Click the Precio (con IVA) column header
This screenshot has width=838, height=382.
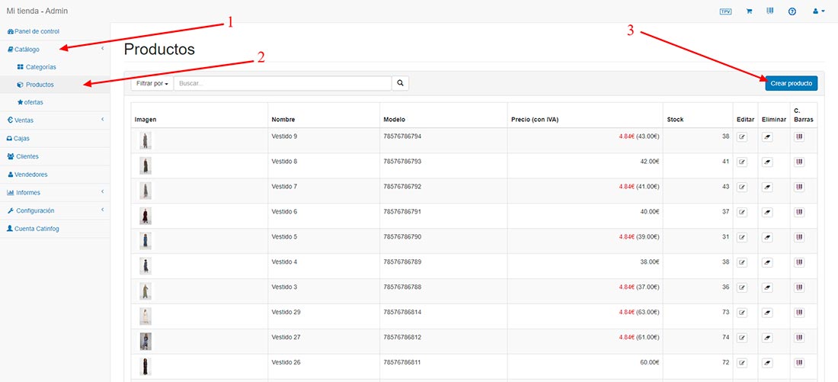tap(536, 120)
